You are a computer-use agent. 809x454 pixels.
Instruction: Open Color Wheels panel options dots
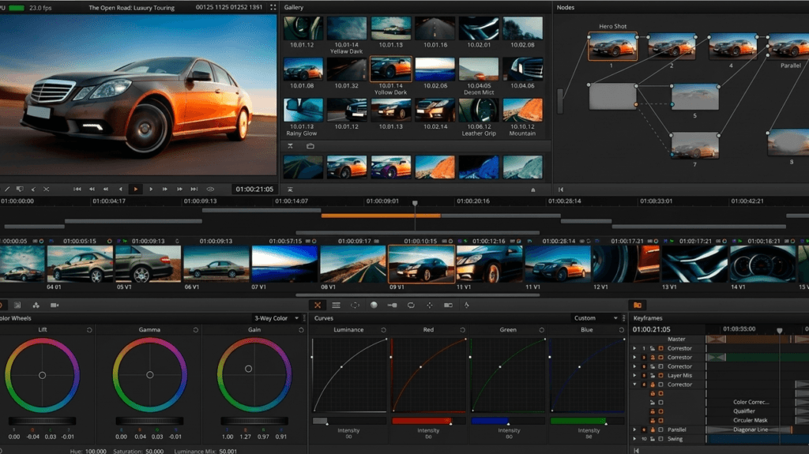point(304,318)
